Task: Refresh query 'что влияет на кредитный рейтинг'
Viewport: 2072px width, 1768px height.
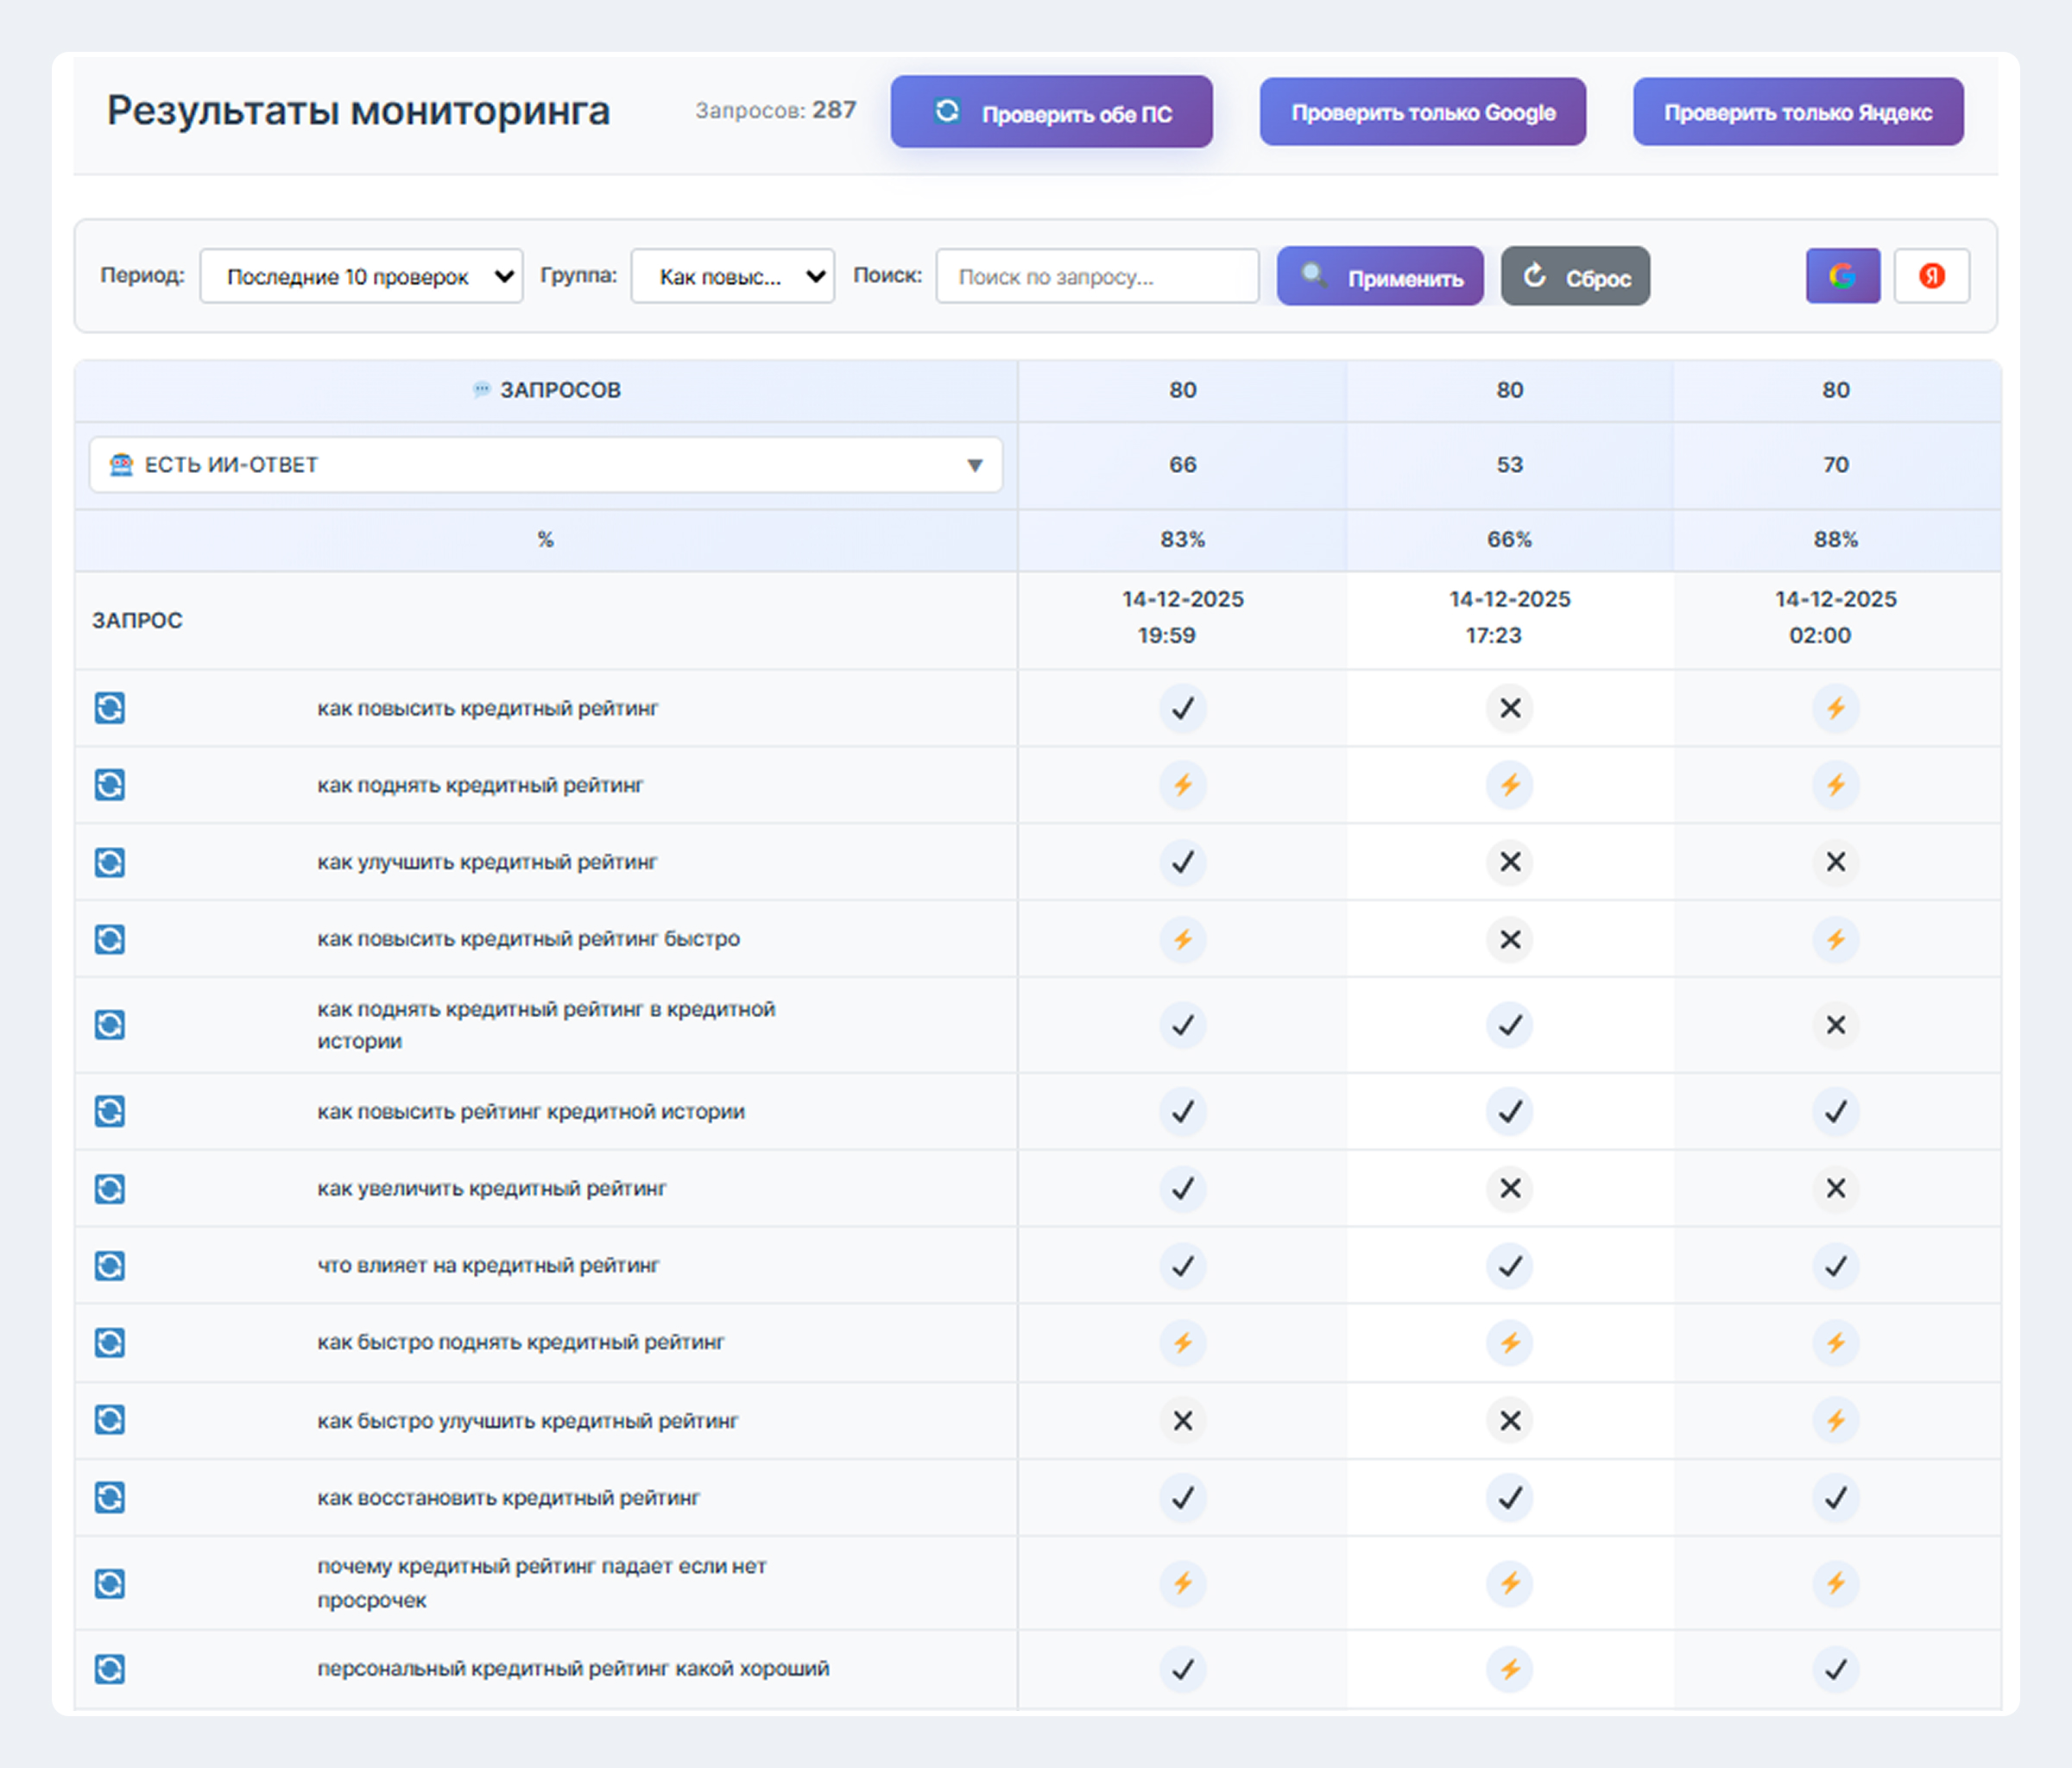Action: coord(110,1266)
